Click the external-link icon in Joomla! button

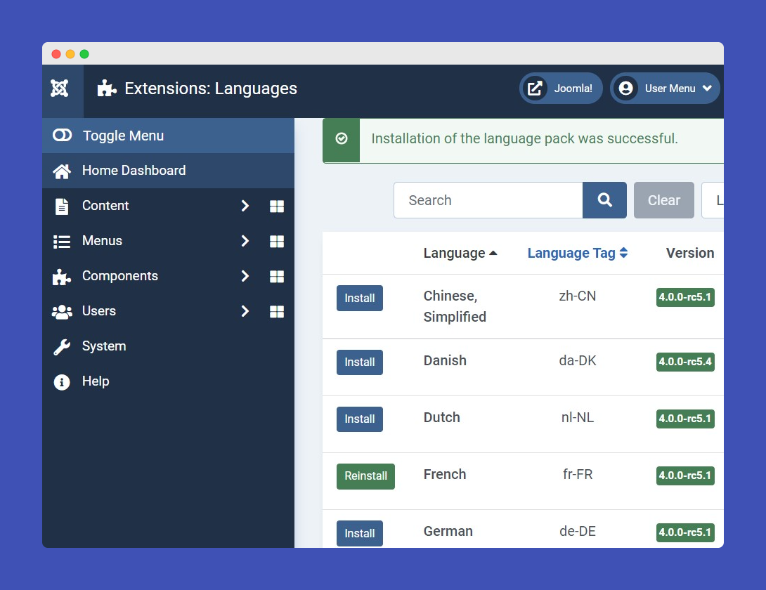(x=535, y=88)
